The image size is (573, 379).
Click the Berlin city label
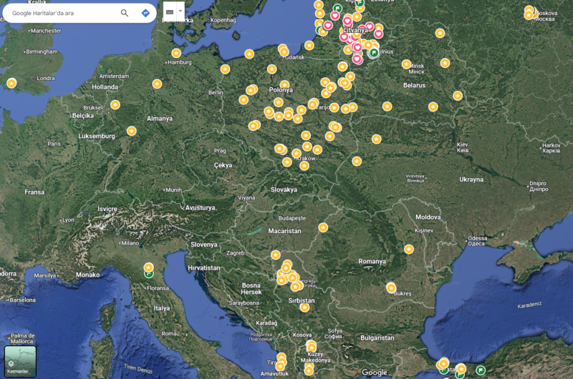(x=216, y=92)
